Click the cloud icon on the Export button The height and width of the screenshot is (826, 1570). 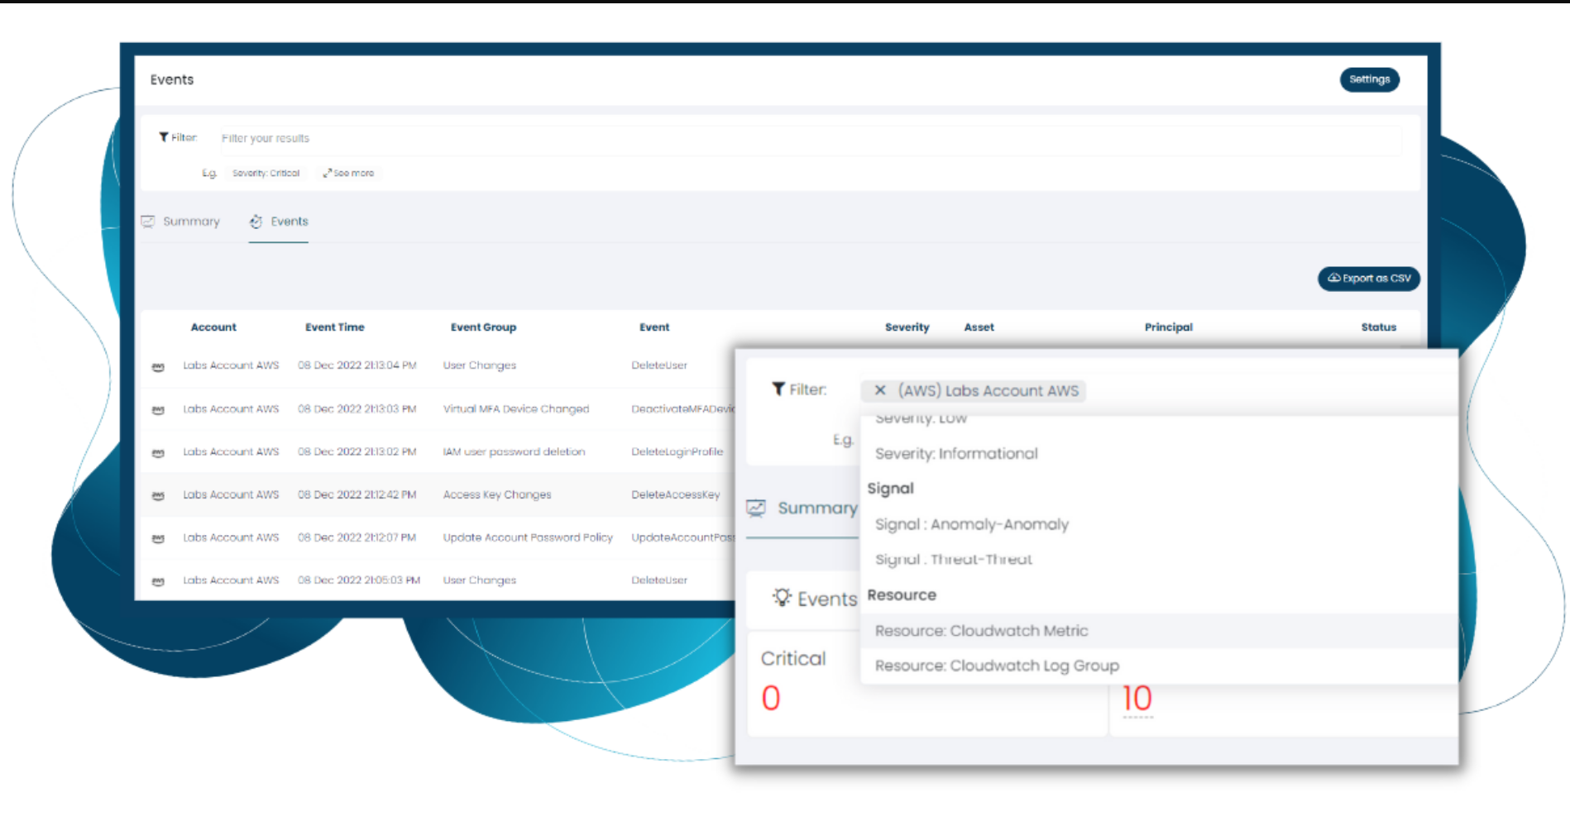pyautogui.click(x=1334, y=279)
